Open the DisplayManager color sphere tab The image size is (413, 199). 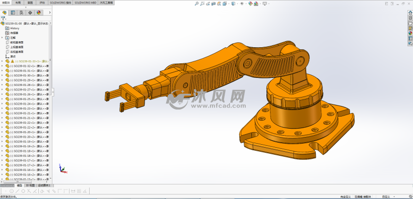[39, 13]
